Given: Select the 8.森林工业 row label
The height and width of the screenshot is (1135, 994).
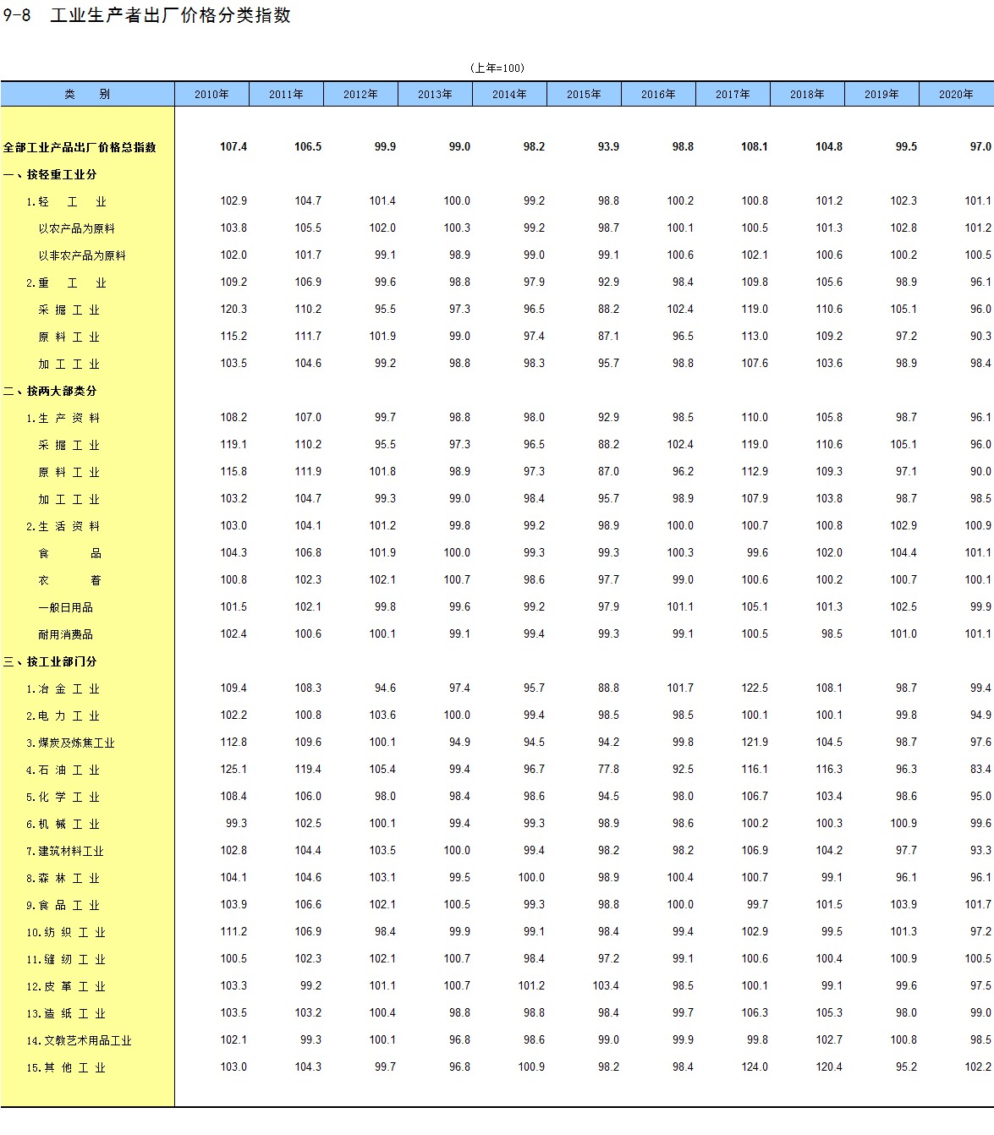Looking at the screenshot, I should [x=63, y=878].
